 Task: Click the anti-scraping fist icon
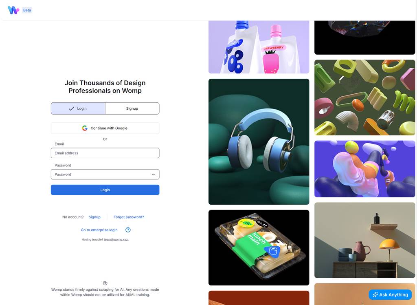[105, 283]
